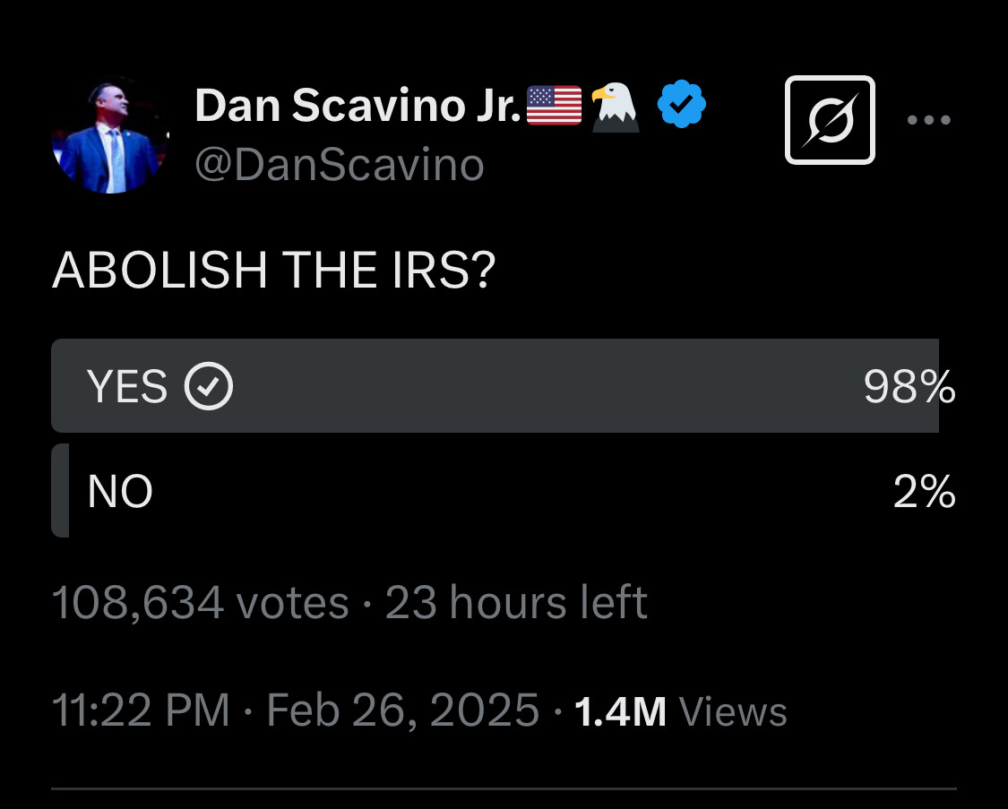Click the Feb 26, 2025 date
The height and width of the screenshot is (809, 1008).
click(402, 710)
